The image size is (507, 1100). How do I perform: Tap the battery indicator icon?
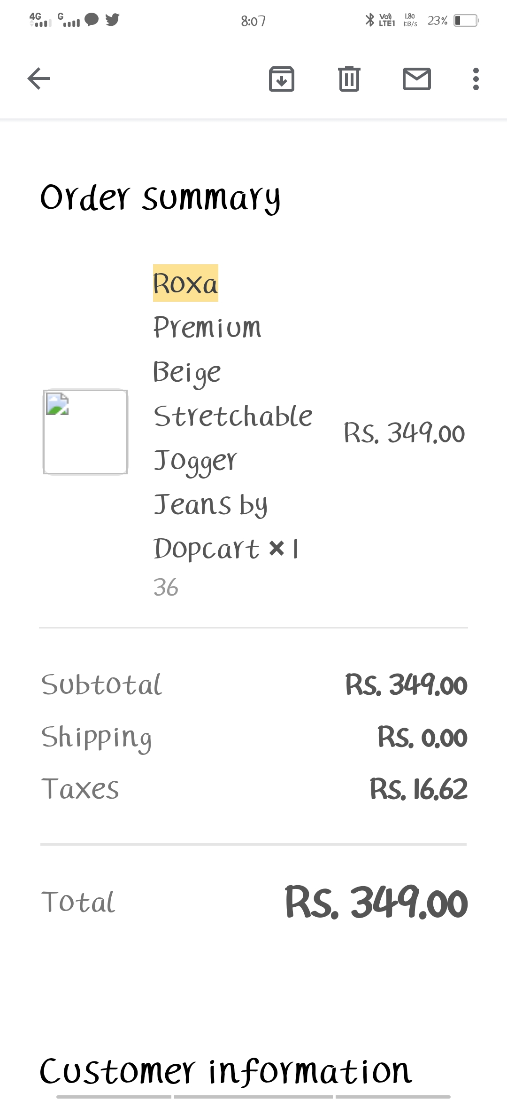click(x=465, y=21)
